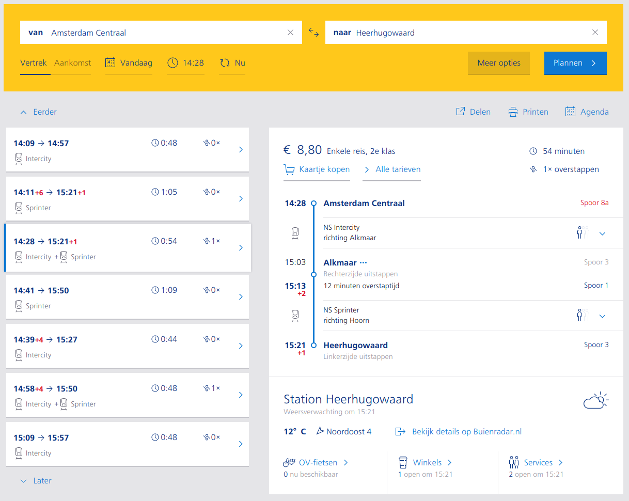Swap departure and arrival stations
The image size is (629, 501).
313,32
